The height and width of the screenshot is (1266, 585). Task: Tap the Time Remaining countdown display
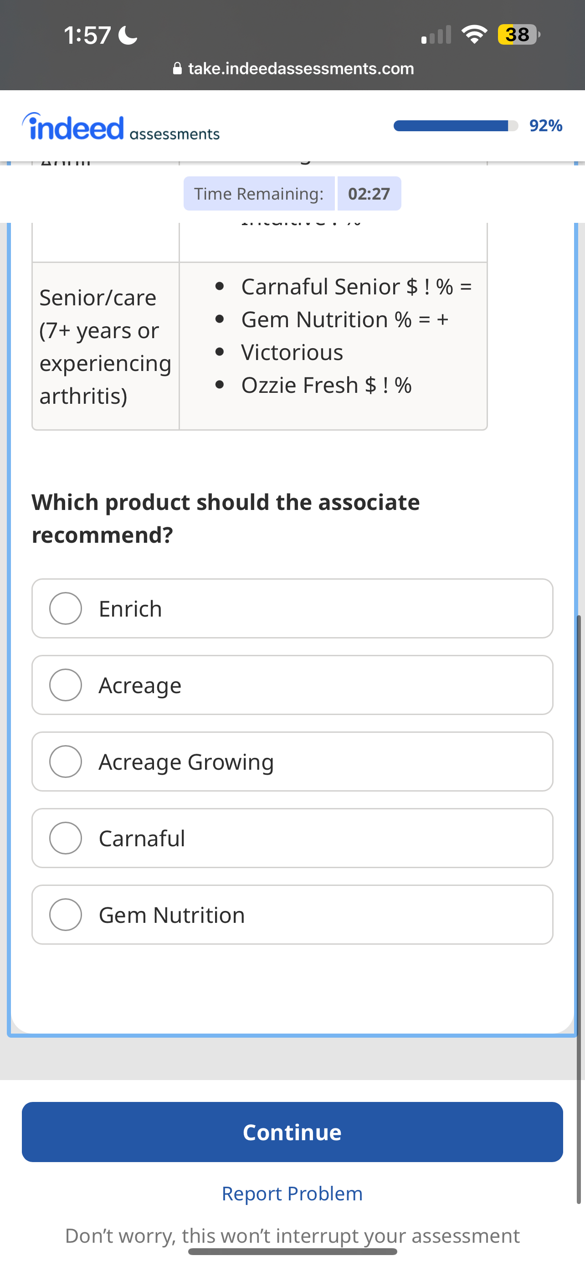[x=292, y=194]
